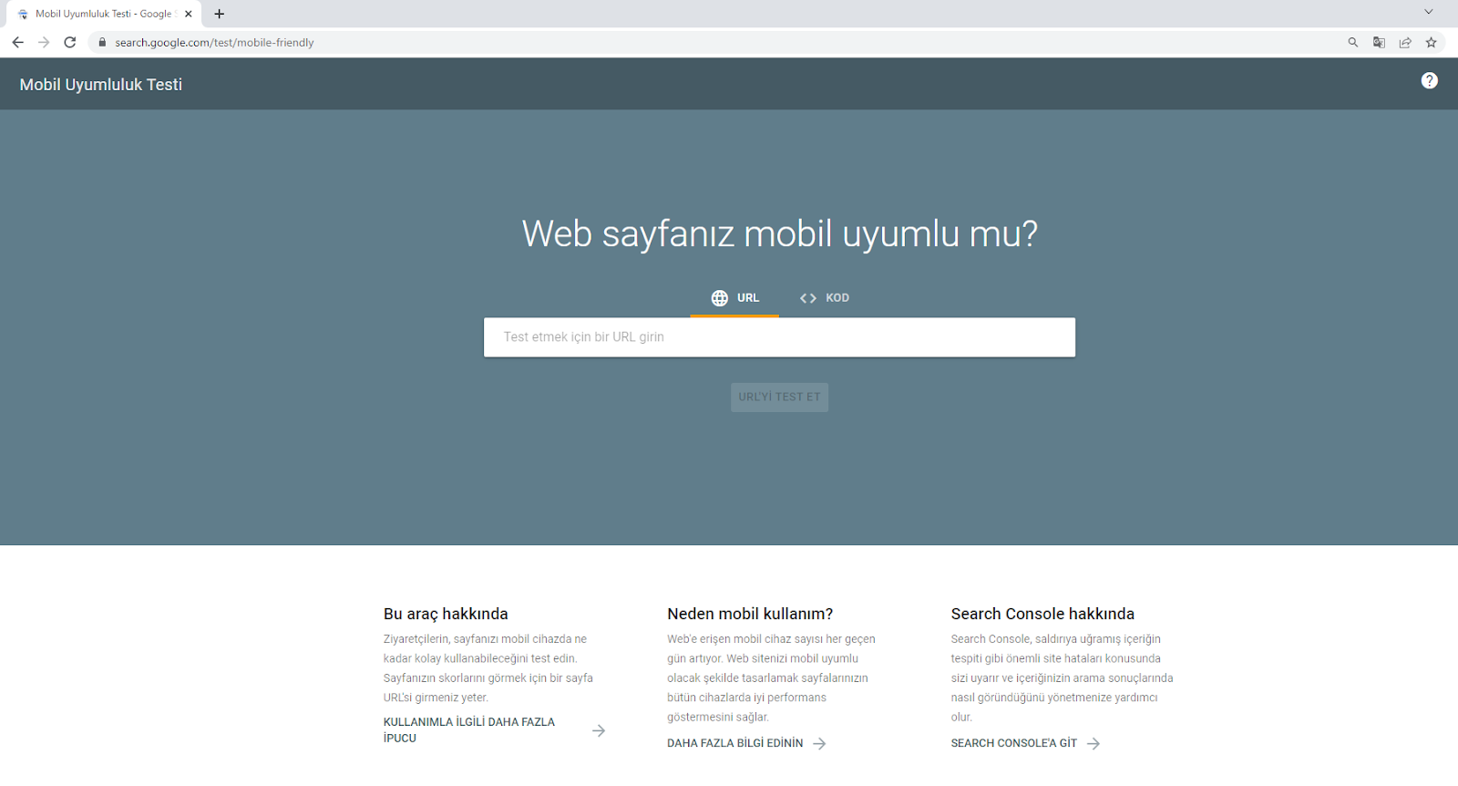Image resolution: width=1458 pixels, height=786 pixels.
Task: Open KULLANIMLA İLGİLİ DAHA FAZLA İPUCU link
Action: point(469,729)
